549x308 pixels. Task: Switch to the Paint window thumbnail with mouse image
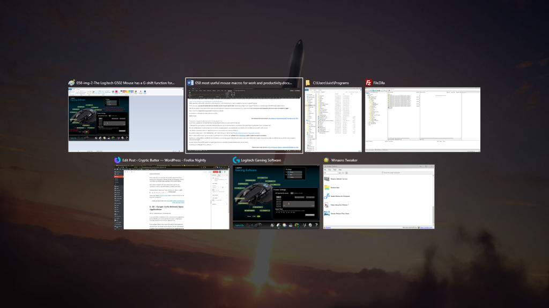coord(125,119)
